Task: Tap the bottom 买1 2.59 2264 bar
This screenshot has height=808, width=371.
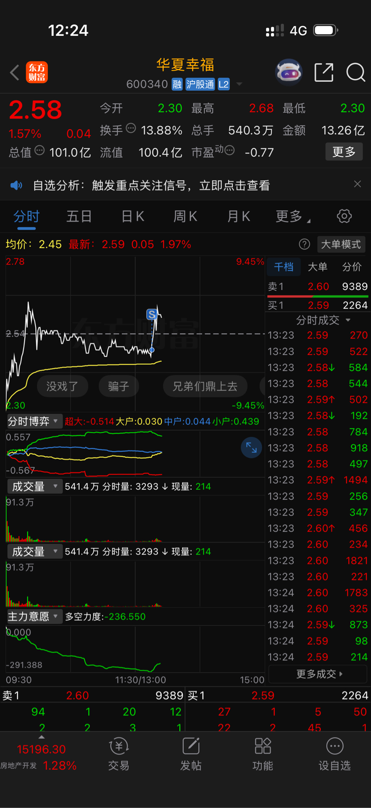Action: coord(278,695)
